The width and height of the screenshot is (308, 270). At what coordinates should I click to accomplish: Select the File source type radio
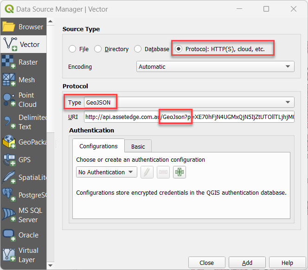pos(72,49)
